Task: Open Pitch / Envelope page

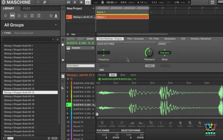Action: click(135, 39)
